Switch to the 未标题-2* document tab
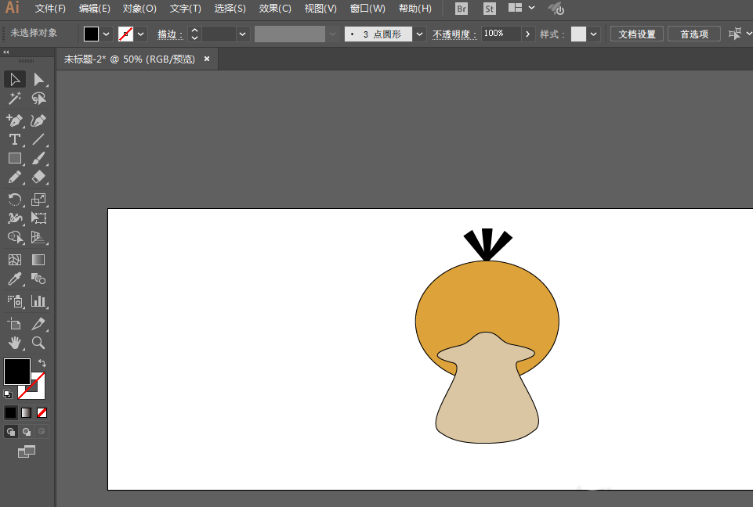753x507 pixels. tap(129, 59)
